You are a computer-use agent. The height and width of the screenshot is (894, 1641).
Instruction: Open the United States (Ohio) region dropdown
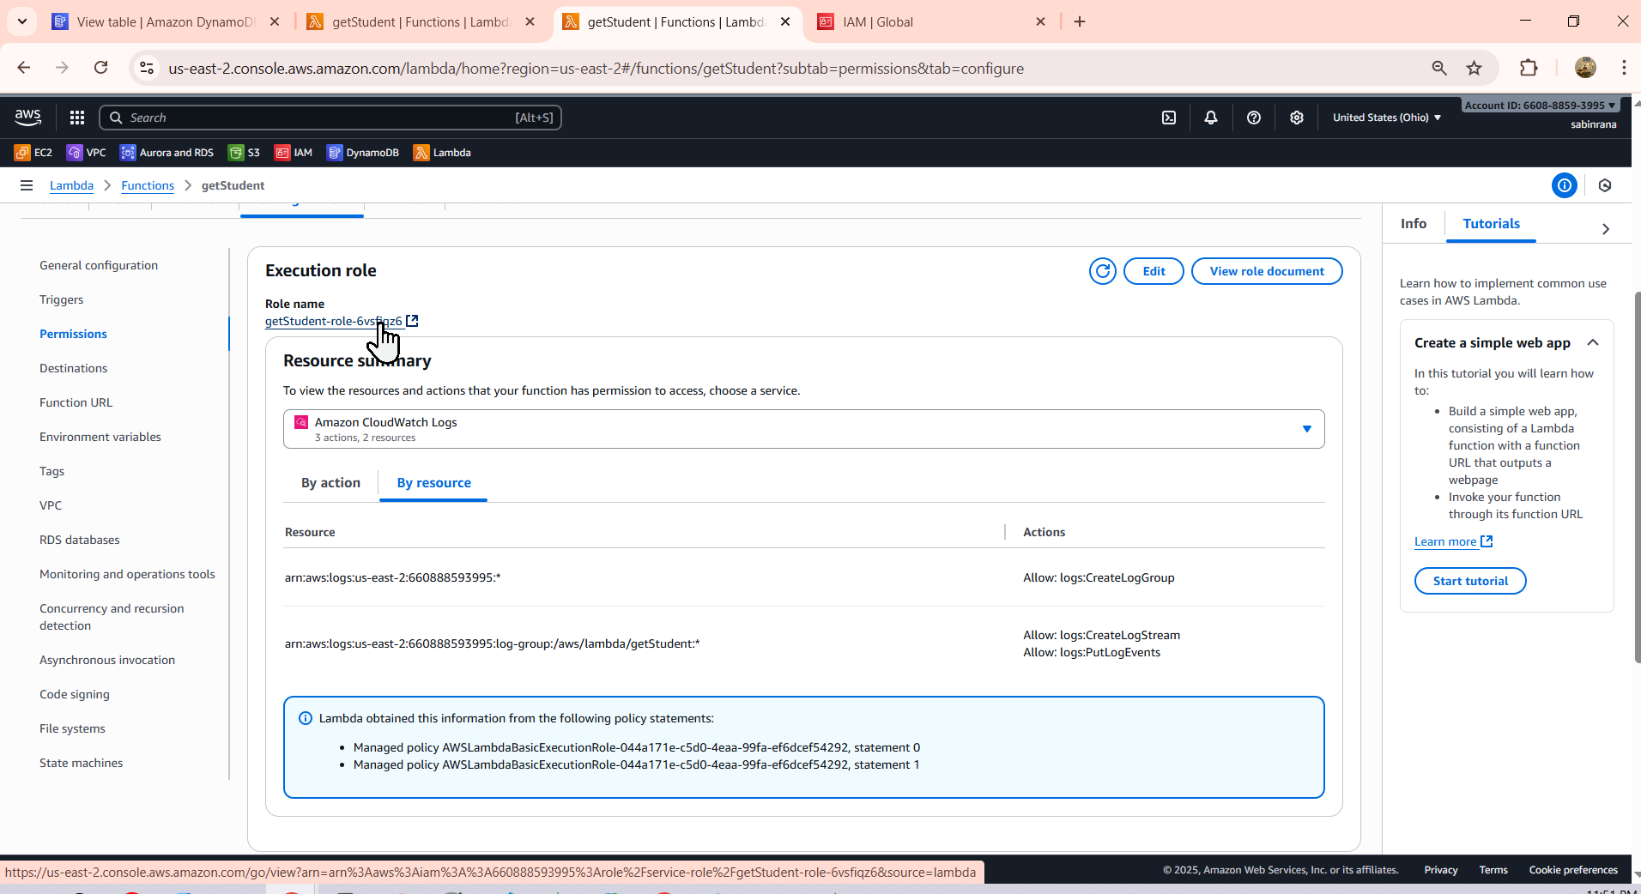pyautogui.click(x=1387, y=118)
